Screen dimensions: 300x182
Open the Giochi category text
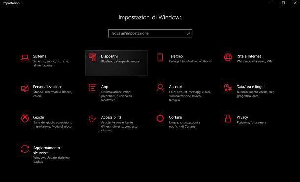(x=38, y=117)
